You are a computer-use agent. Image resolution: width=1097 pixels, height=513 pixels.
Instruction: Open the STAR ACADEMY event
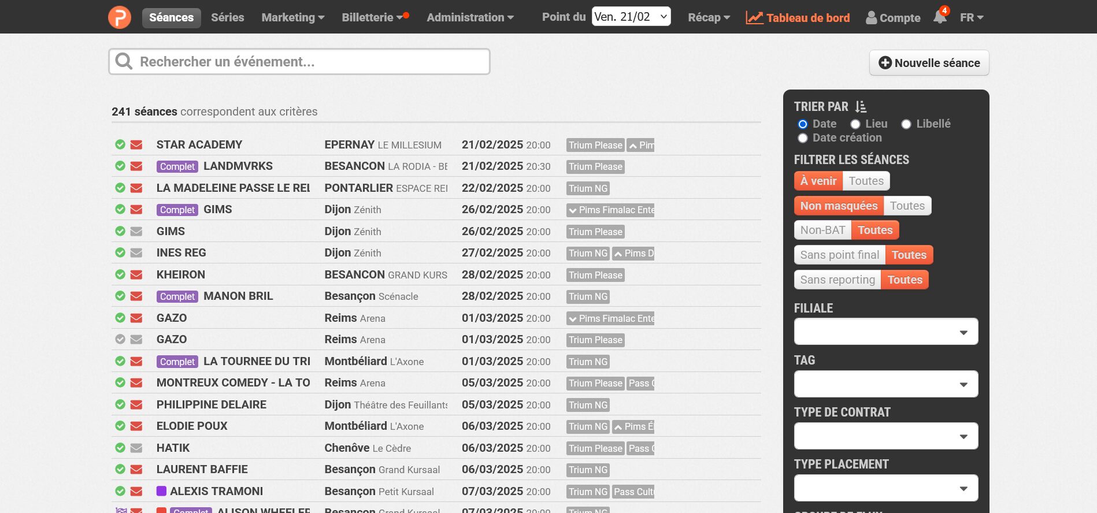click(199, 145)
